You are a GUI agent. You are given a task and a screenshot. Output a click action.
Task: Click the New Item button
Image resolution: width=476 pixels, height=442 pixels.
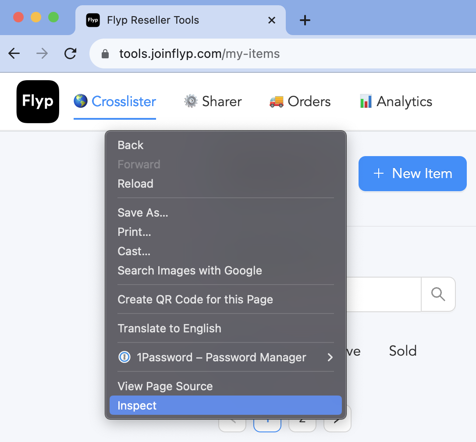pyautogui.click(x=412, y=174)
